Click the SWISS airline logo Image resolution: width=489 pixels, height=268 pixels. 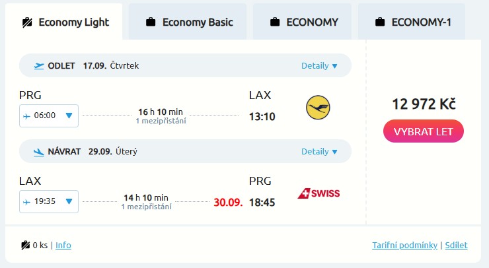click(319, 193)
